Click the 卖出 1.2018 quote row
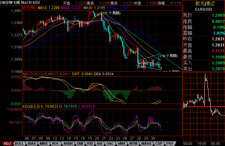The width and height of the screenshot is (225, 146). pyautogui.click(x=204, y=69)
